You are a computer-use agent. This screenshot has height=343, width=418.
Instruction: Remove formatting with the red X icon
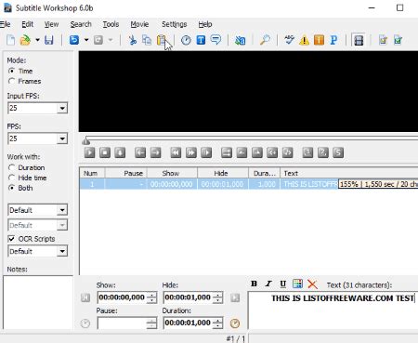click(x=312, y=284)
